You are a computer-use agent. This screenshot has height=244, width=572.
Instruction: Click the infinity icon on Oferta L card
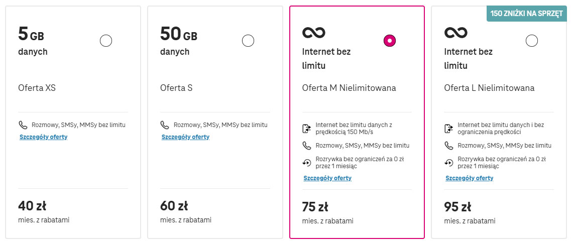(x=455, y=33)
